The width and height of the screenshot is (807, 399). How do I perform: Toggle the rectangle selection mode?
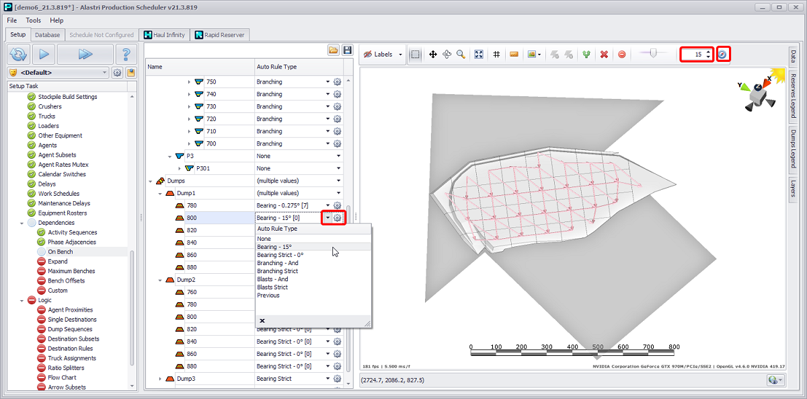(x=416, y=55)
